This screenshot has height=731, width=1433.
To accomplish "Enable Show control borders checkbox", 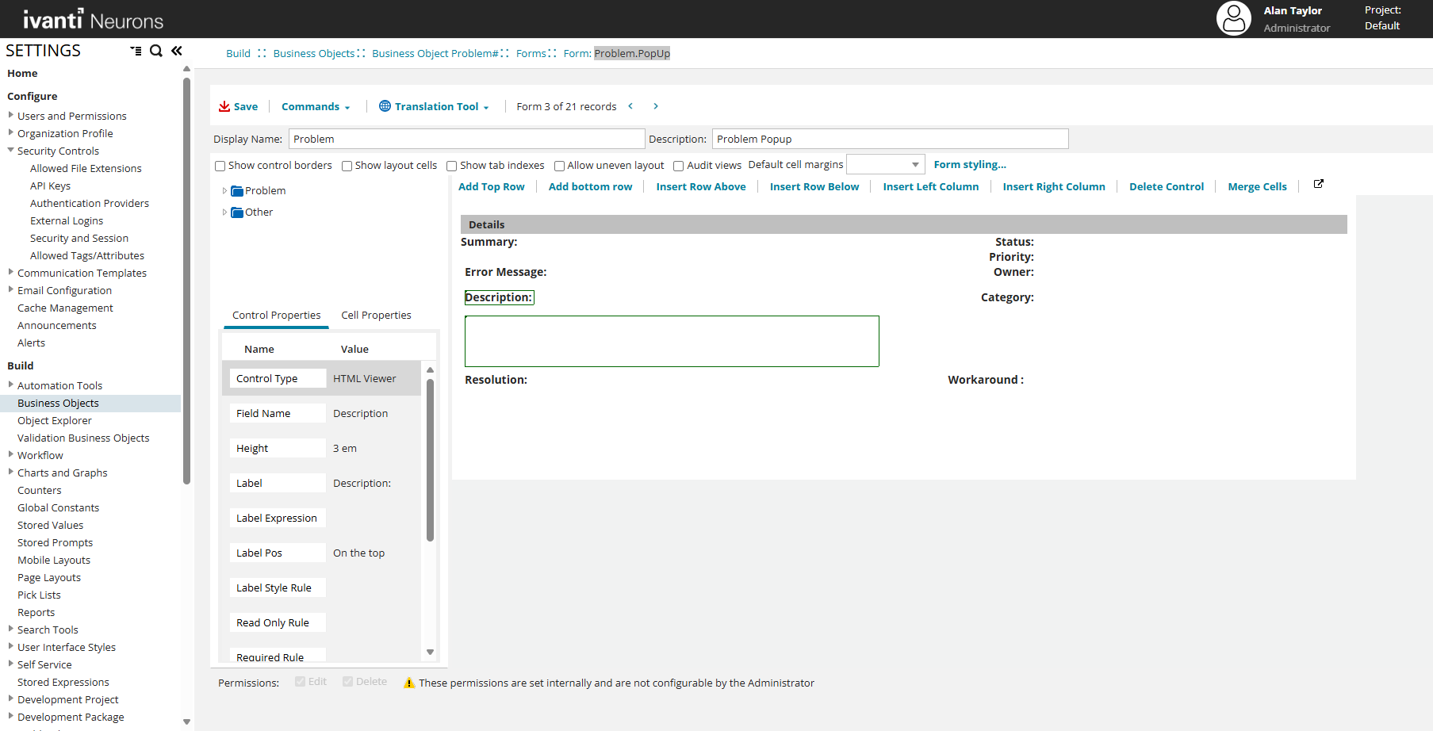I will pyautogui.click(x=220, y=166).
